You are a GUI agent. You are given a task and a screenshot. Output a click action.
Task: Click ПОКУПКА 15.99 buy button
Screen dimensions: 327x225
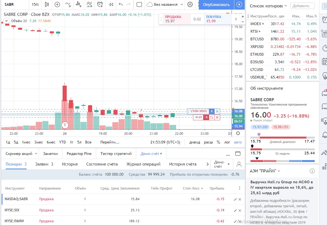(x=218, y=19)
